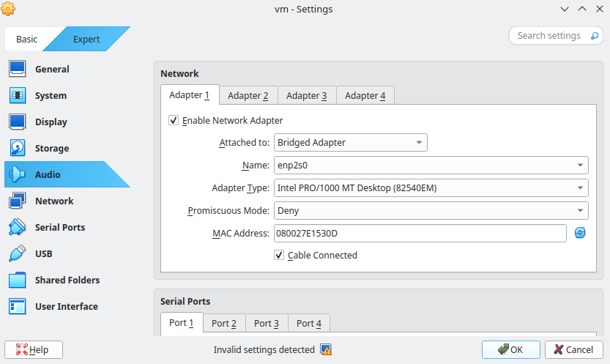Open the Display monitor icon
This screenshot has height=364, width=610.
[18, 122]
